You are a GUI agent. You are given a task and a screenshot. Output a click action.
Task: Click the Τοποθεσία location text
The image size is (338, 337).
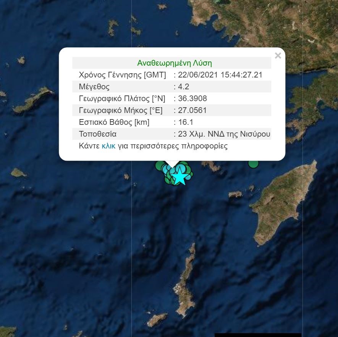coord(224,134)
